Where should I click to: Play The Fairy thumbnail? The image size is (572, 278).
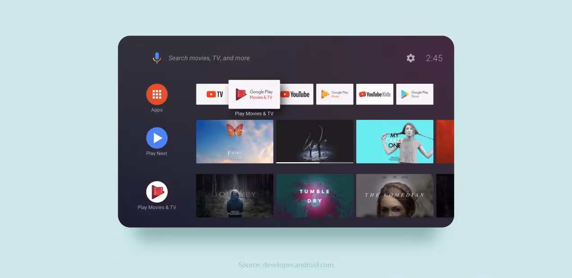[234, 141]
